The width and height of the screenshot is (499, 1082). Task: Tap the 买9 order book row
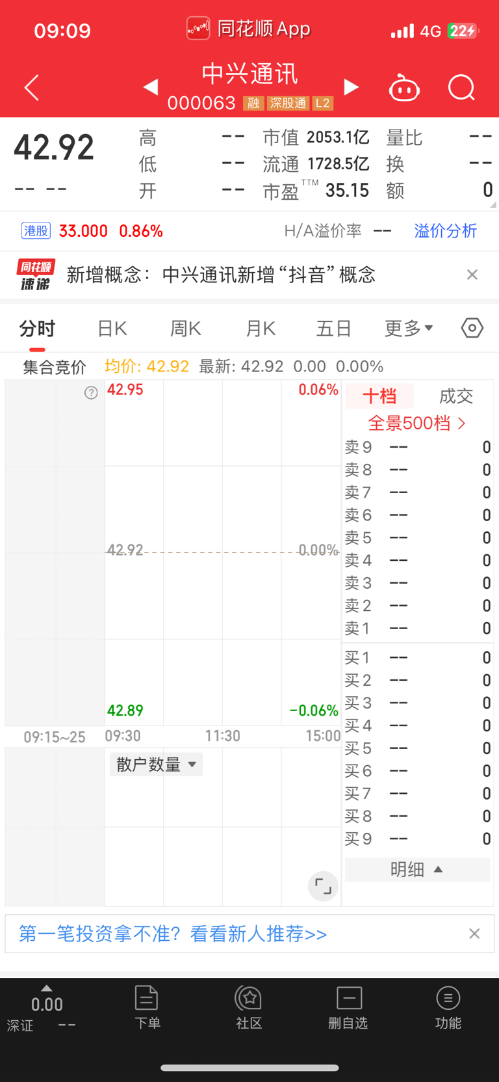(x=417, y=839)
